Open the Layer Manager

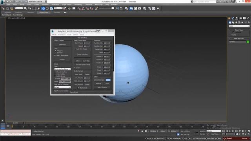126,8
